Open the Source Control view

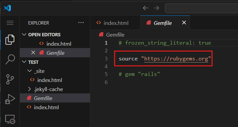pyautogui.click(x=10, y=79)
